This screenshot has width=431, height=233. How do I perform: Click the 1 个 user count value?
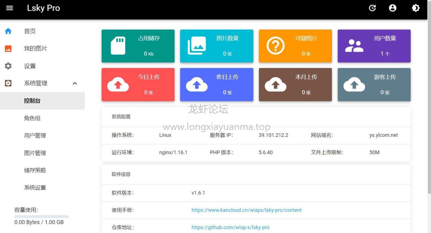(x=385, y=54)
